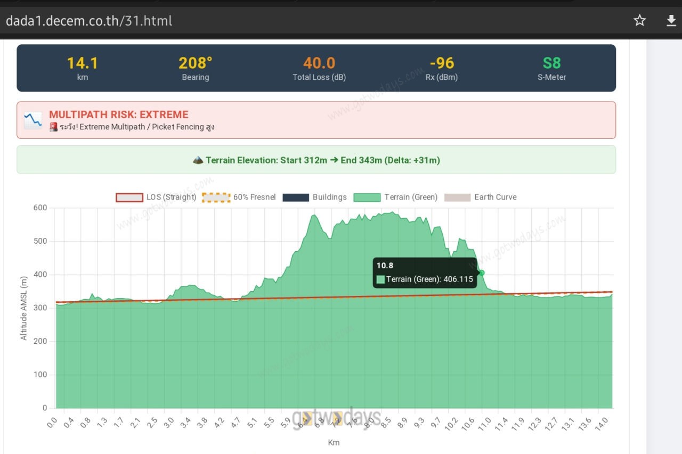Toggle Terrain (Green) legend entry
This screenshot has width=682, height=454.
(367, 197)
